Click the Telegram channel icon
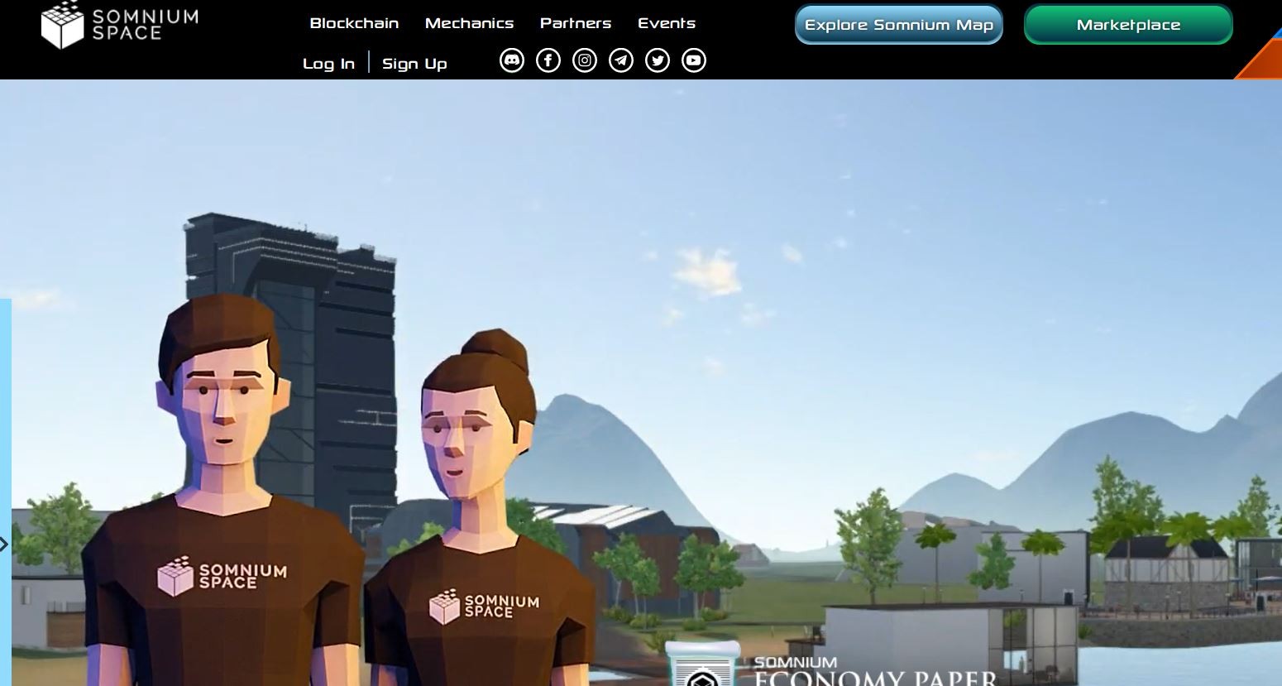 621,60
